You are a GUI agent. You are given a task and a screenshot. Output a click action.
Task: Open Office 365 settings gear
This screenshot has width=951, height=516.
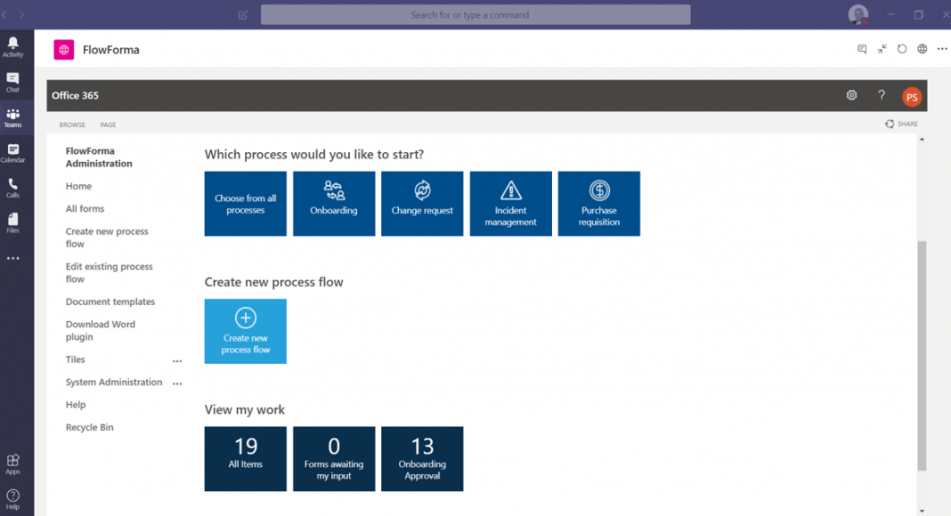851,95
